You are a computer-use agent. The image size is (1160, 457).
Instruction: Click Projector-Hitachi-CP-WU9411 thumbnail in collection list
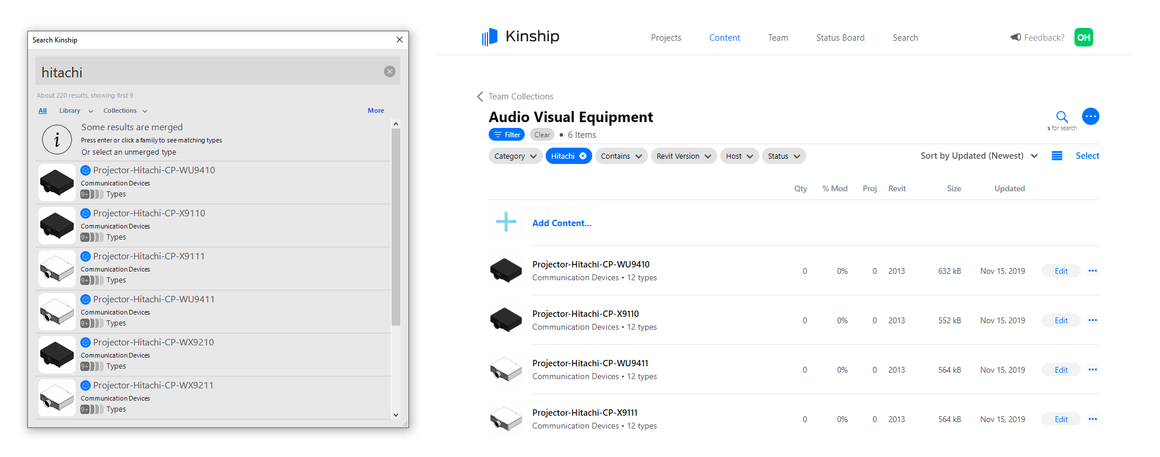[x=506, y=369]
